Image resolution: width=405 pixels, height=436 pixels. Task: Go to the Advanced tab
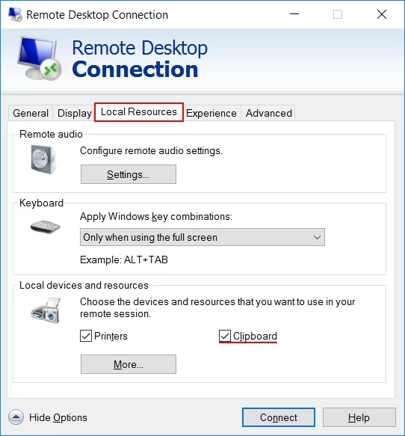(268, 113)
